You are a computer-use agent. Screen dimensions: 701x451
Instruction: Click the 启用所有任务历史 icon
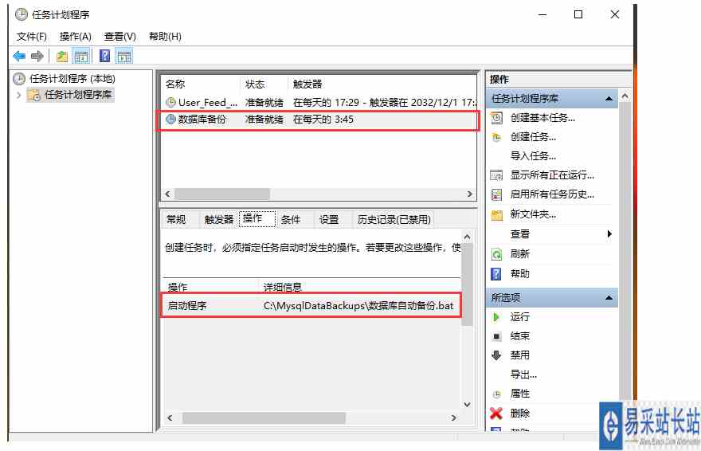pyautogui.click(x=497, y=194)
